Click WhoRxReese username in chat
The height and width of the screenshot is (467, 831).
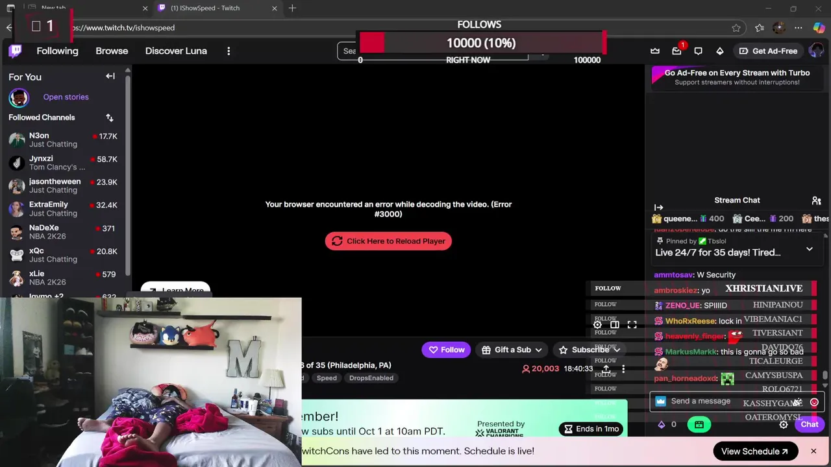click(690, 321)
